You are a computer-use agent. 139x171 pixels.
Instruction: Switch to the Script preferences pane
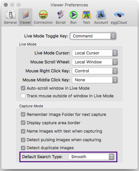(x=61, y=17)
